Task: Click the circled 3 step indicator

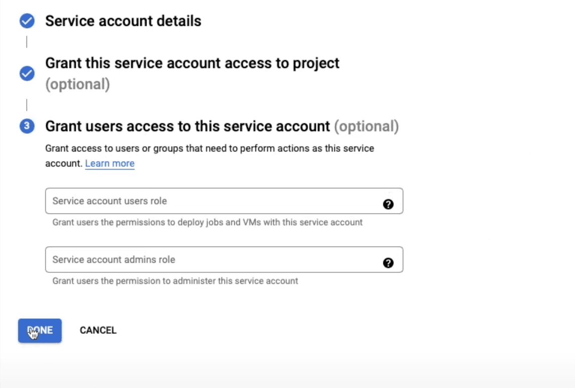Action: 26,126
